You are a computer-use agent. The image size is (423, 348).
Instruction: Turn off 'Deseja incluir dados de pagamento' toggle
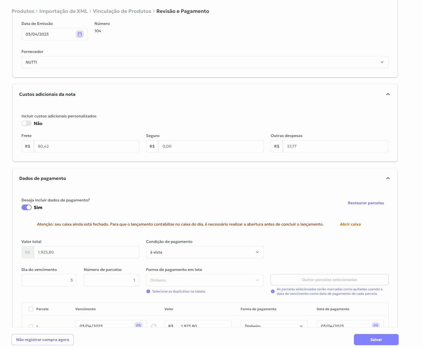[x=27, y=207]
